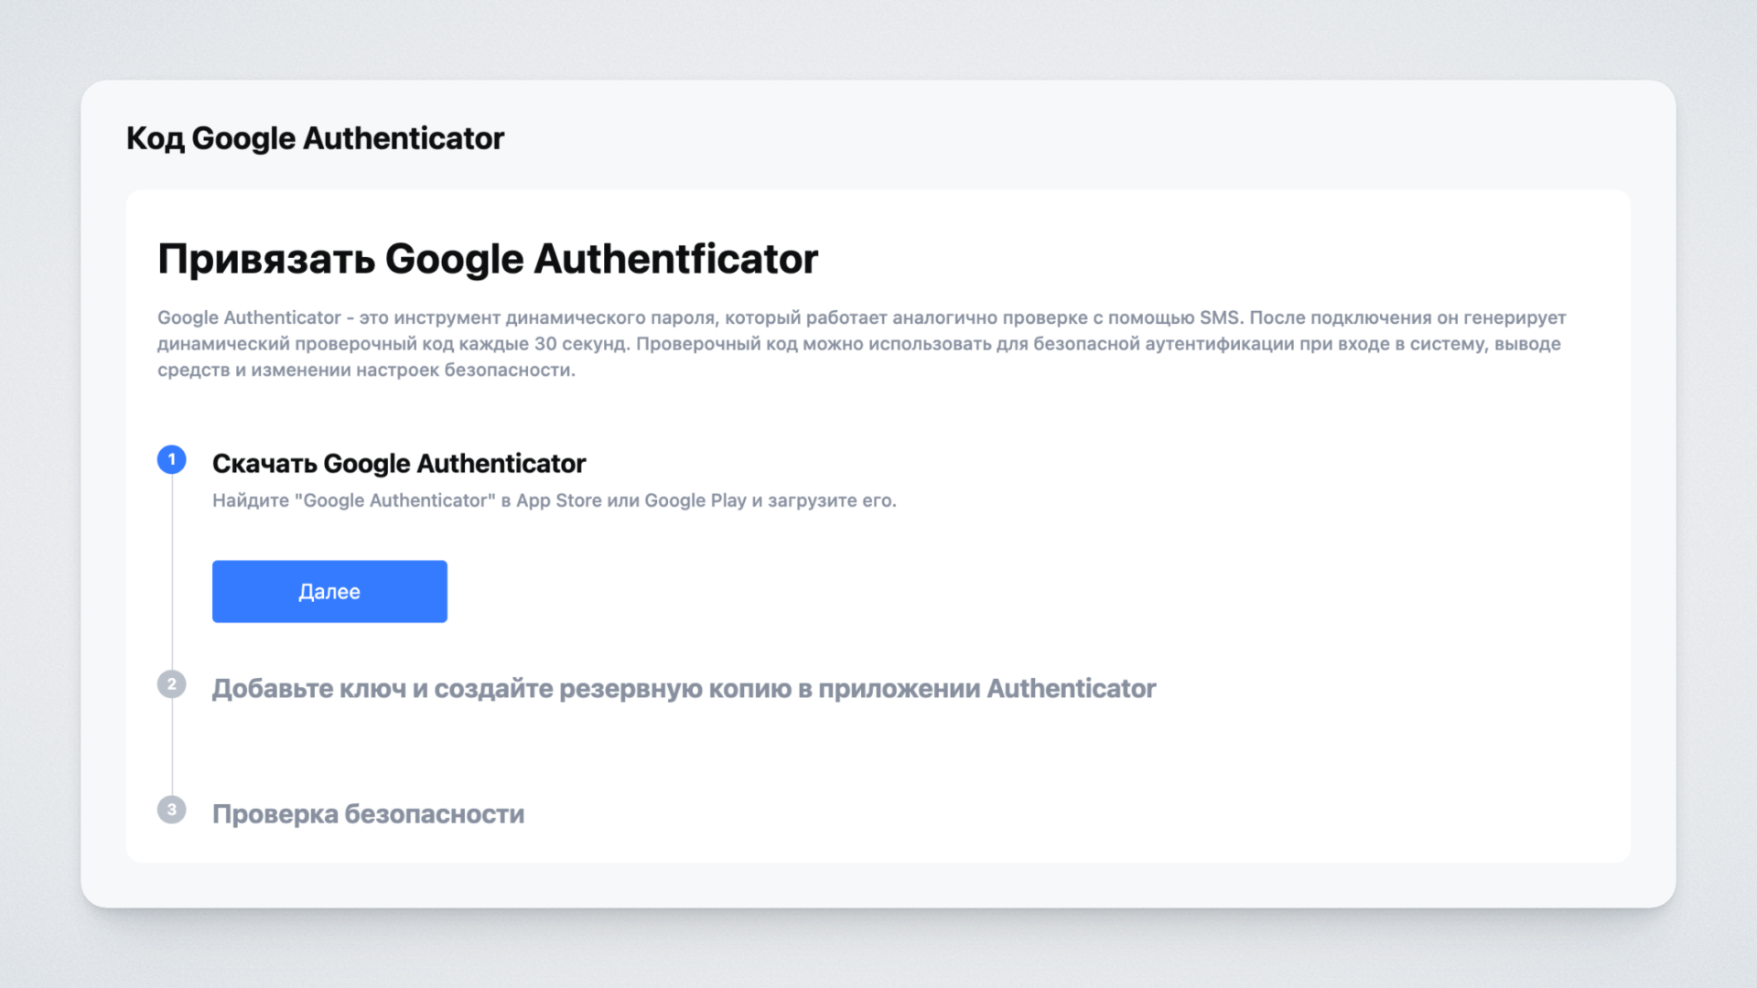Click настроек безопасности at the end of the description
Image resolution: width=1757 pixels, height=988 pixels.
(465, 370)
